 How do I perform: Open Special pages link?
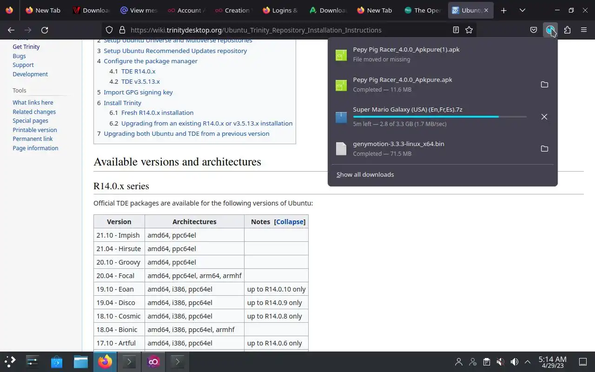coord(30,120)
